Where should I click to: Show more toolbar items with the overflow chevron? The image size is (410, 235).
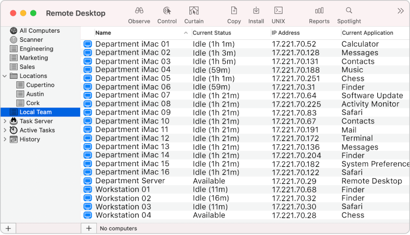point(400,11)
